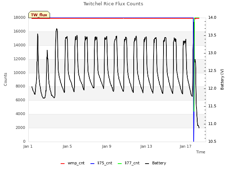227x170 pixels.
Task: Click the Counts y-axis title
Action: [5, 79]
